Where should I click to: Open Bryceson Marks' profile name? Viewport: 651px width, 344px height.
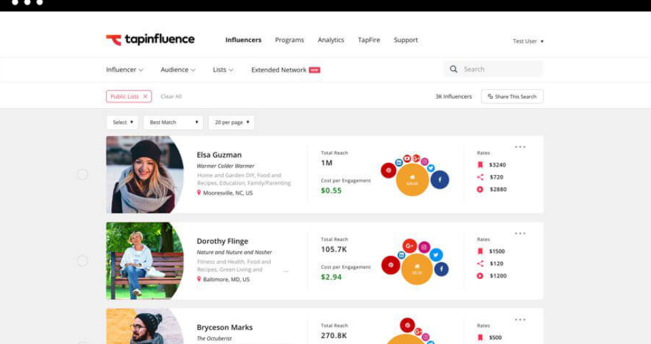pos(225,327)
